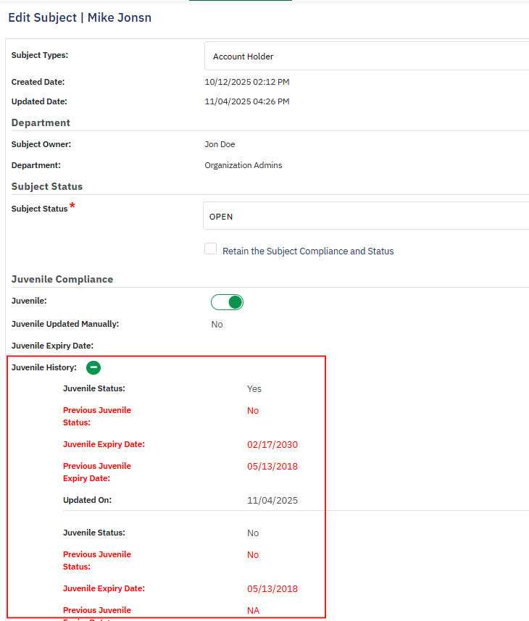The height and width of the screenshot is (621, 529).
Task: Select the Subject Owner name Jon Doe
Action: 220,144
